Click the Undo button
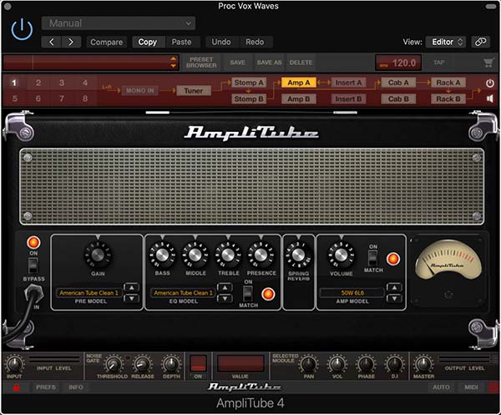 coord(220,42)
